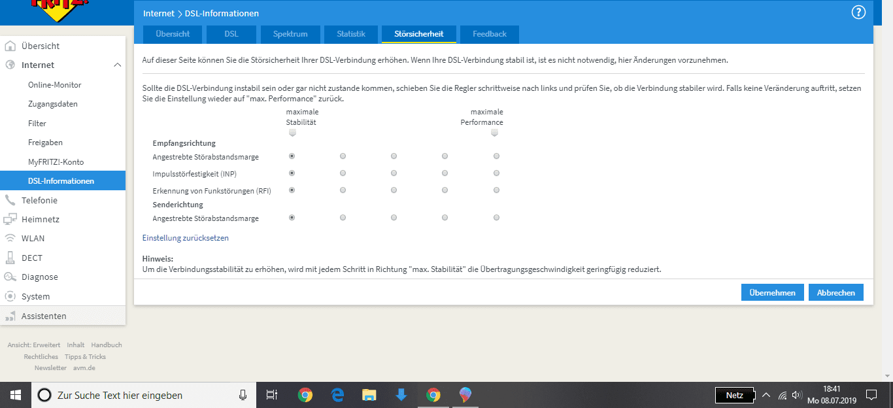Viewport: 893px width, 408px height.
Task: Click the network wifi tray icon
Action: [783, 396]
